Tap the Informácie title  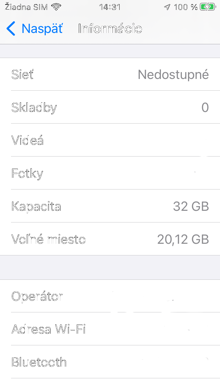click(x=110, y=29)
